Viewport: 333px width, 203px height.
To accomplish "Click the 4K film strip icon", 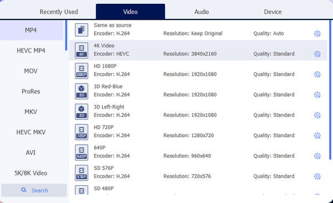I will point(82,50).
